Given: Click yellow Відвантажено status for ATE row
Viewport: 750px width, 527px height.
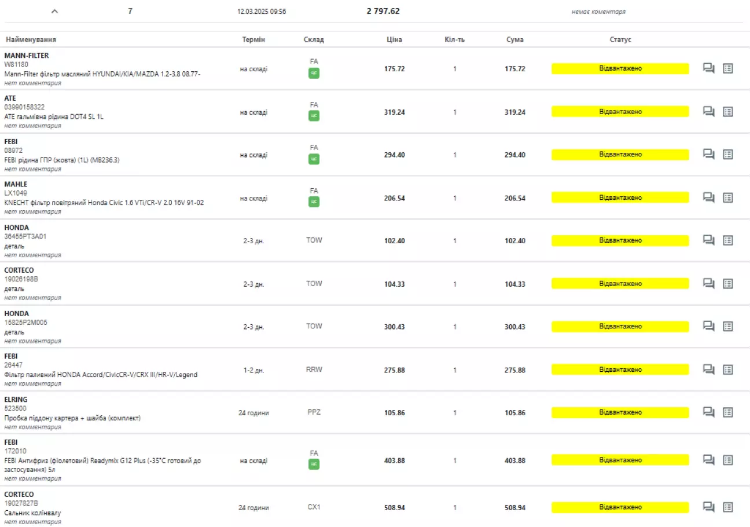Looking at the screenshot, I should coord(620,112).
